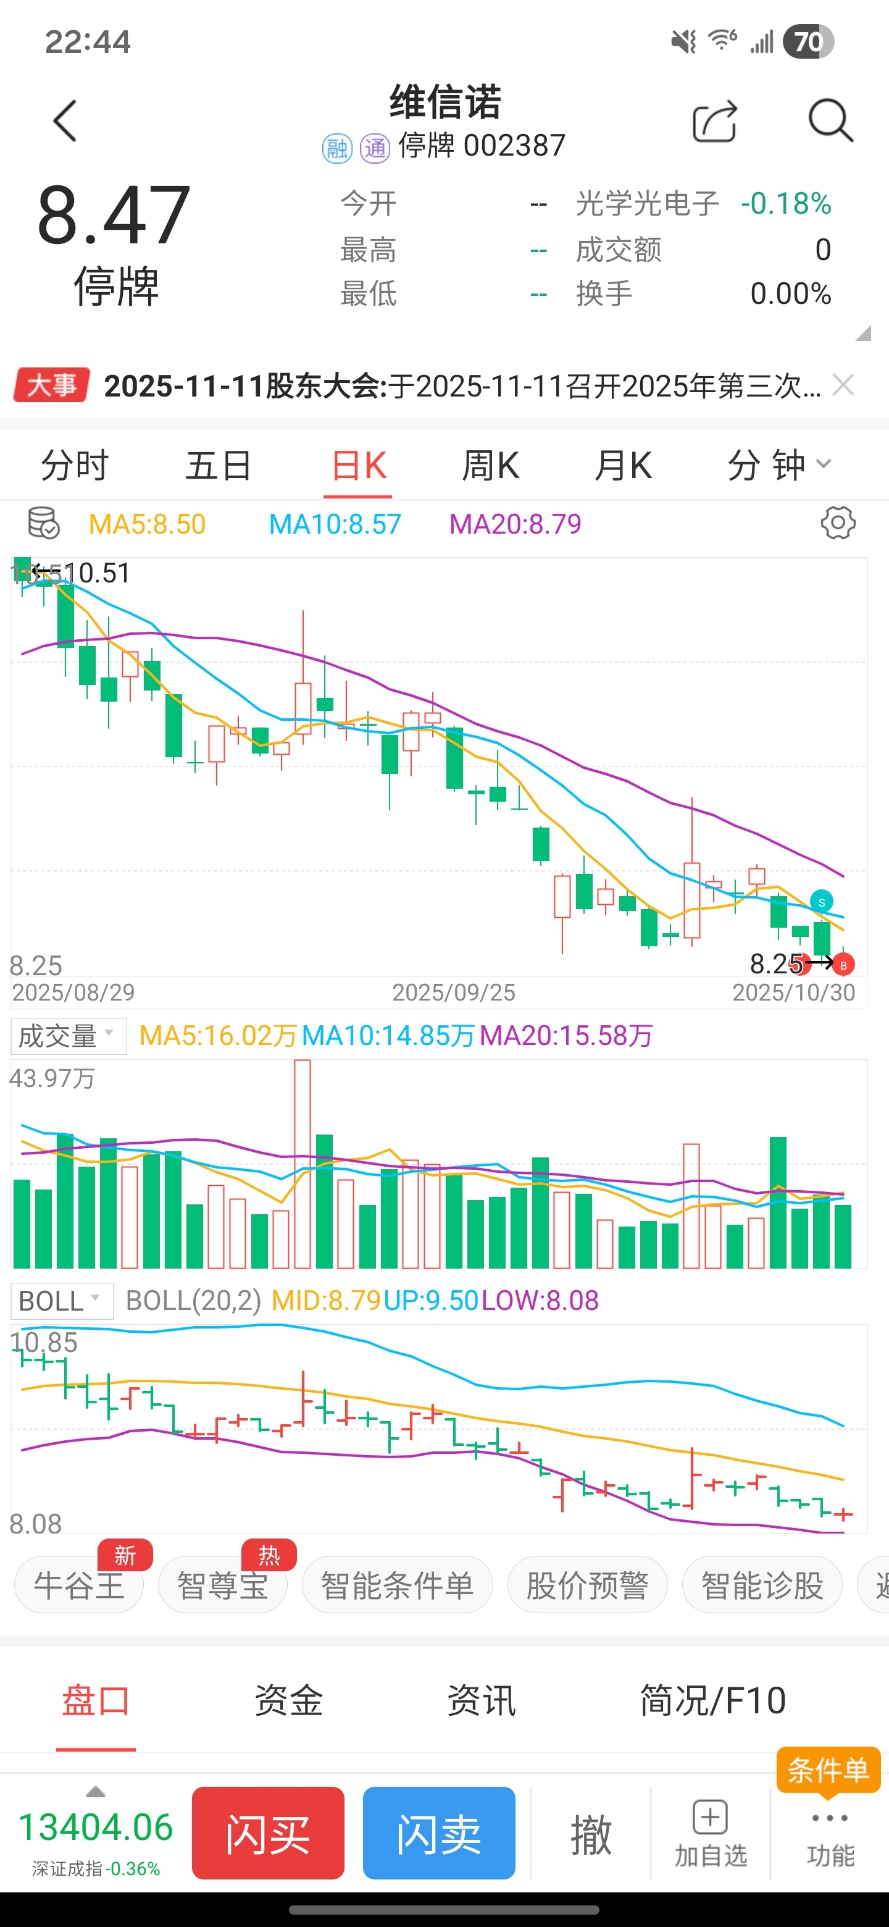Open the 智能条件单 chip
This screenshot has width=889, height=1927.
pos(398,1585)
